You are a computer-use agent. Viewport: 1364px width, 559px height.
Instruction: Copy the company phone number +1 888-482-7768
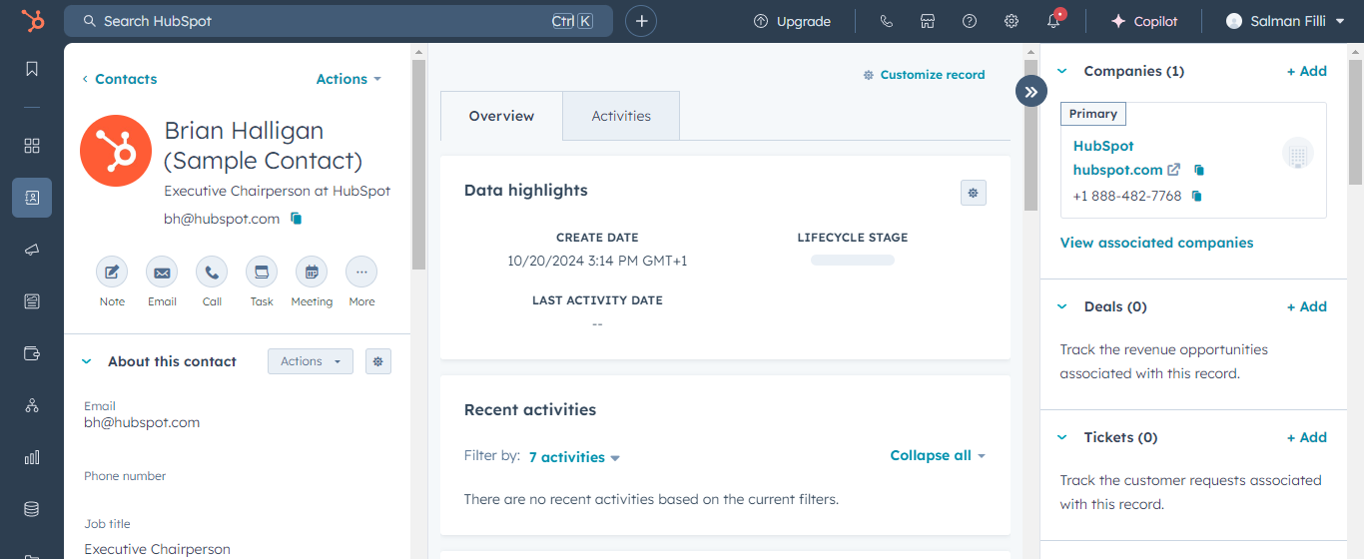click(1196, 196)
